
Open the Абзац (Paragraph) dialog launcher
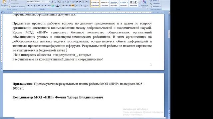pyautogui.click(x=88, y=9)
